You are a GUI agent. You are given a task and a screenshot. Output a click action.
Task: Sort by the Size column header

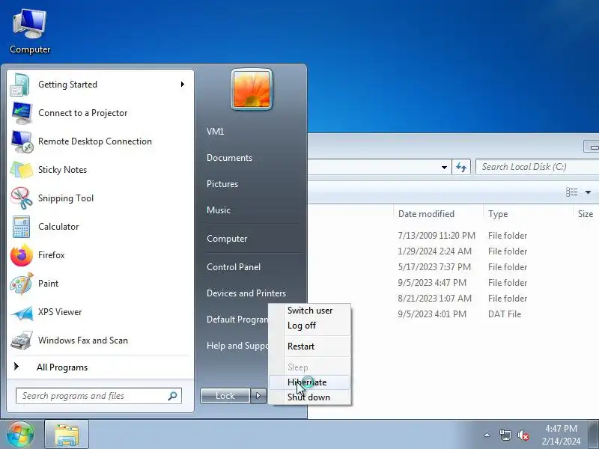pyautogui.click(x=586, y=214)
